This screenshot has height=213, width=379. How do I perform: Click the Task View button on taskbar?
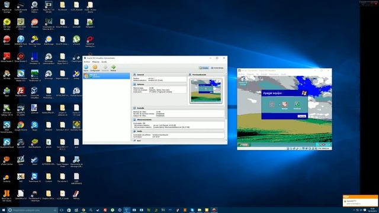[62, 210]
